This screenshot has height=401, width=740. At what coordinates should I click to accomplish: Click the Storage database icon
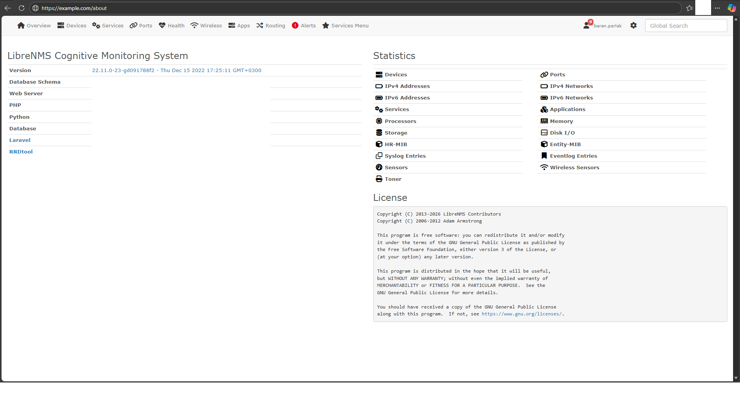(x=379, y=133)
